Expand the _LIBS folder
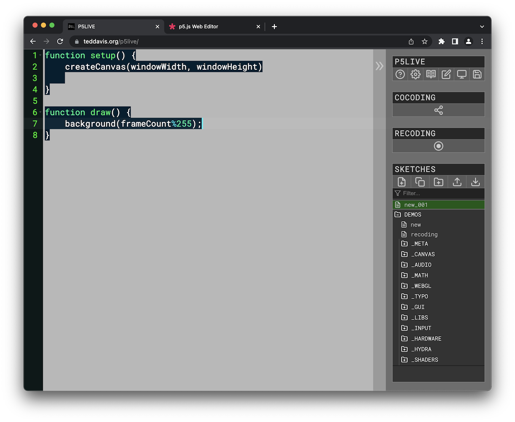Viewport: 515px width, 422px height. pyautogui.click(x=404, y=318)
